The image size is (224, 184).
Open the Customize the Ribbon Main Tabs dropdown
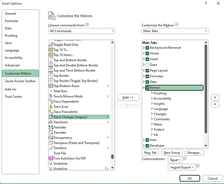[x=175, y=31]
